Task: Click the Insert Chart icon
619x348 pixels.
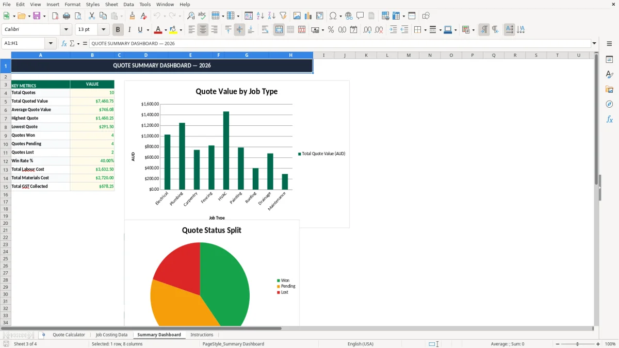Action: 308,16
